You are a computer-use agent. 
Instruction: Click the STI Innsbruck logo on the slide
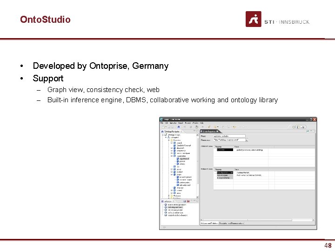(277, 19)
